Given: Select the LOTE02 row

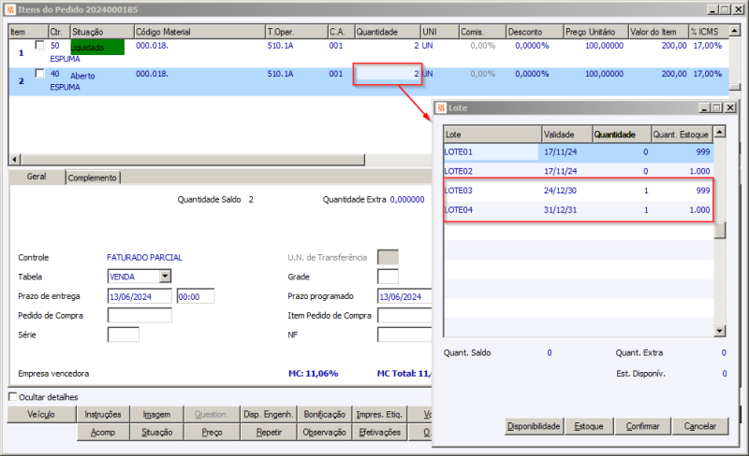Looking at the screenshot, I should [x=579, y=171].
